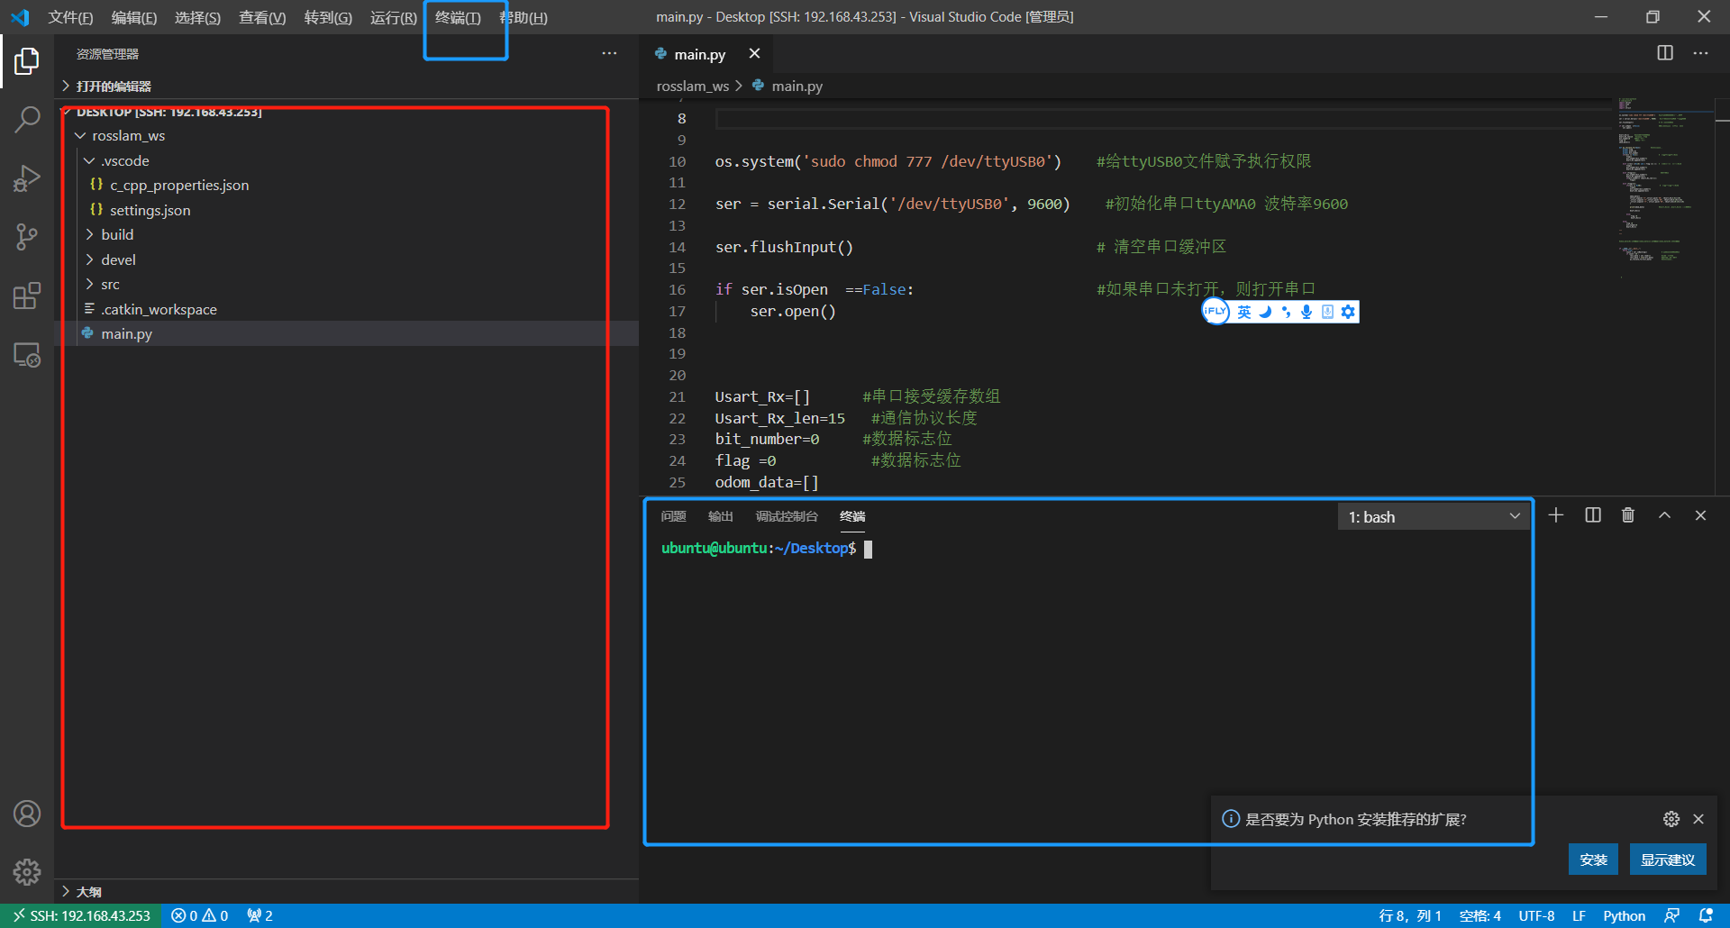Open the Manage gear in activity bar

pos(27,872)
